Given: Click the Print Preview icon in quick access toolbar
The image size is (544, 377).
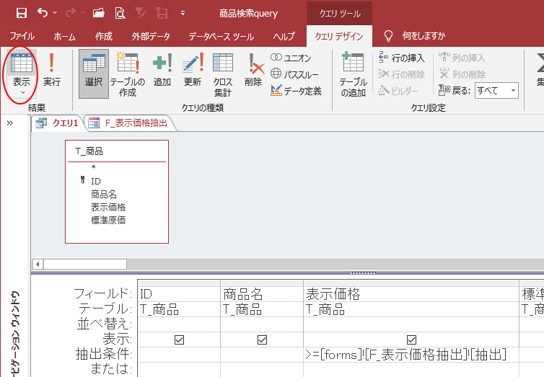Looking at the screenshot, I should coord(120,13).
